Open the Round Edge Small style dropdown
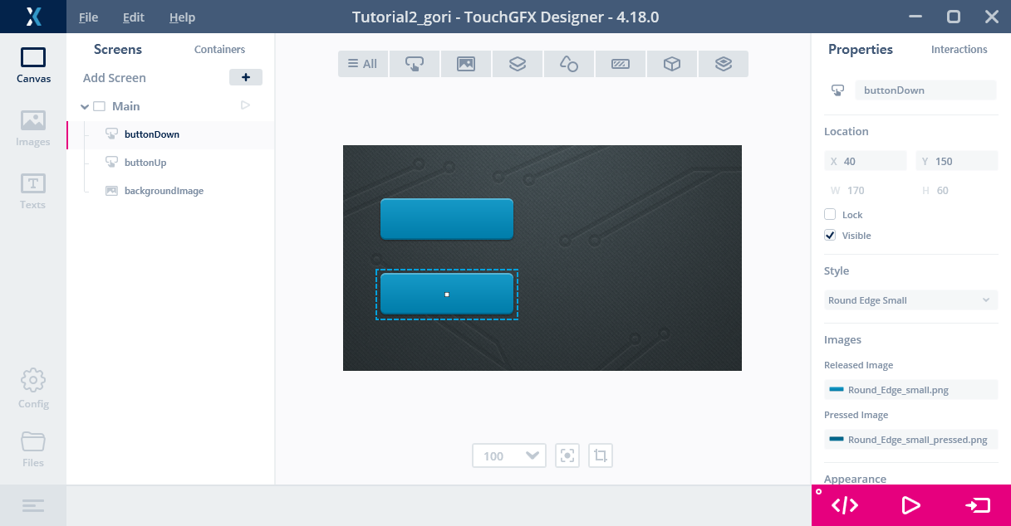The height and width of the screenshot is (526, 1011). tap(910, 300)
